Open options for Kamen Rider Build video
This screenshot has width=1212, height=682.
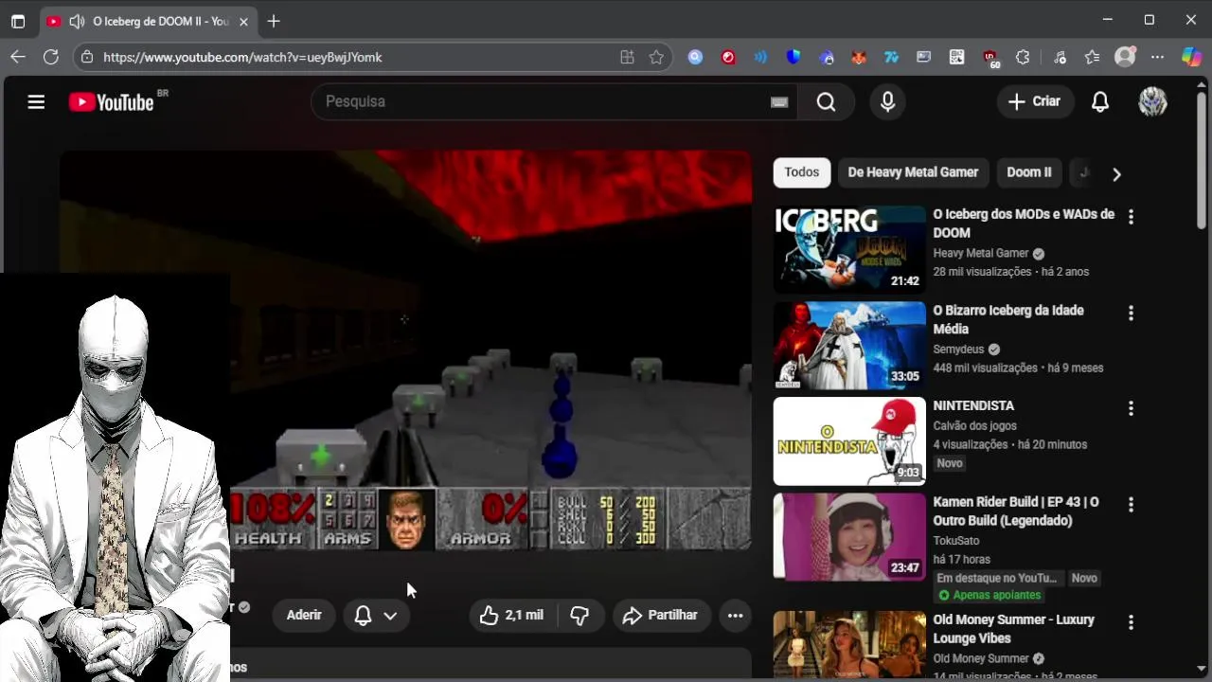[x=1131, y=505]
